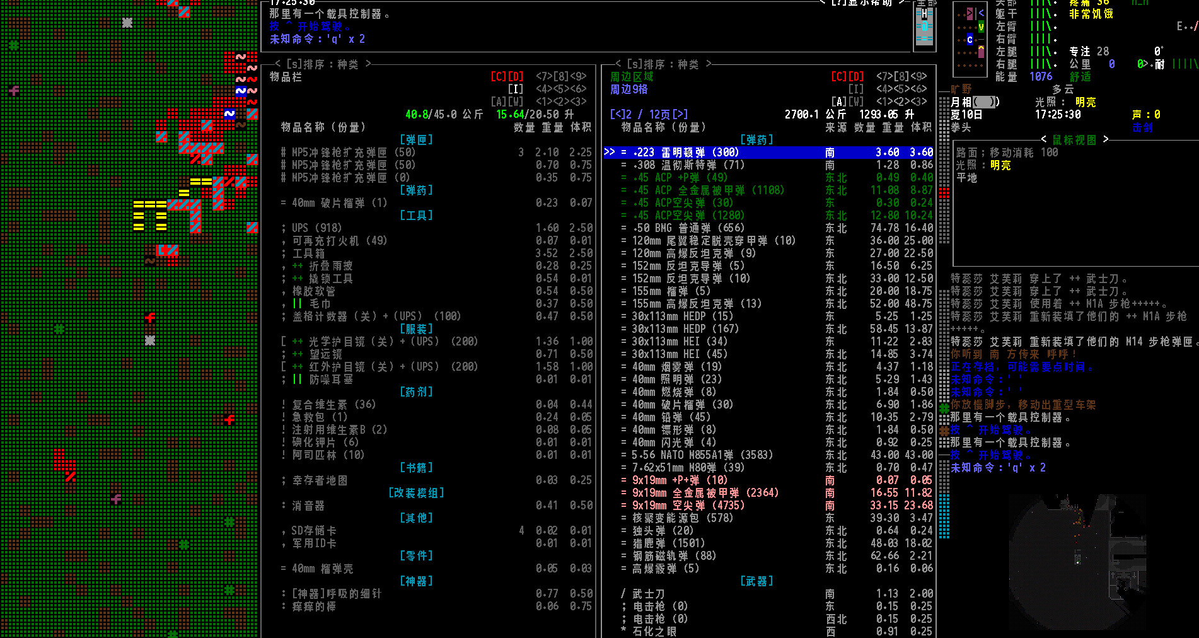
Task: Select 5.56 NATO M855A1弹 (3583) row
Action: click(768, 455)
